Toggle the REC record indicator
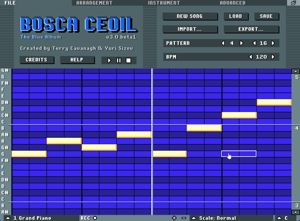Screen dimensions: 300x221 point(95,218)
